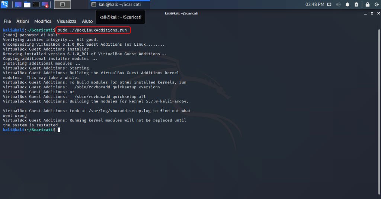Click the log out icon in the panel

[377, 4]
